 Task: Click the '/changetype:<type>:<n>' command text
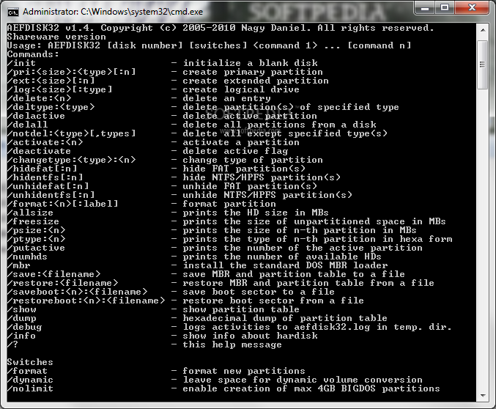pyautogui.click(x=72, y=160)
